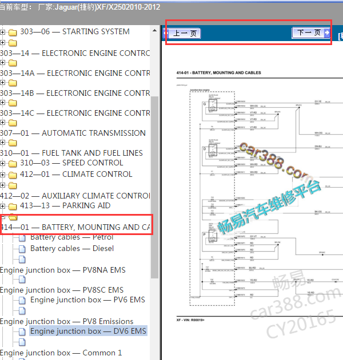Image resolution: width=343 pixels, height=360 pixels.
Task: Select 414—01 — BATTERY, MOUNTING AND CABLES entry
Action: tap(75, 227)
